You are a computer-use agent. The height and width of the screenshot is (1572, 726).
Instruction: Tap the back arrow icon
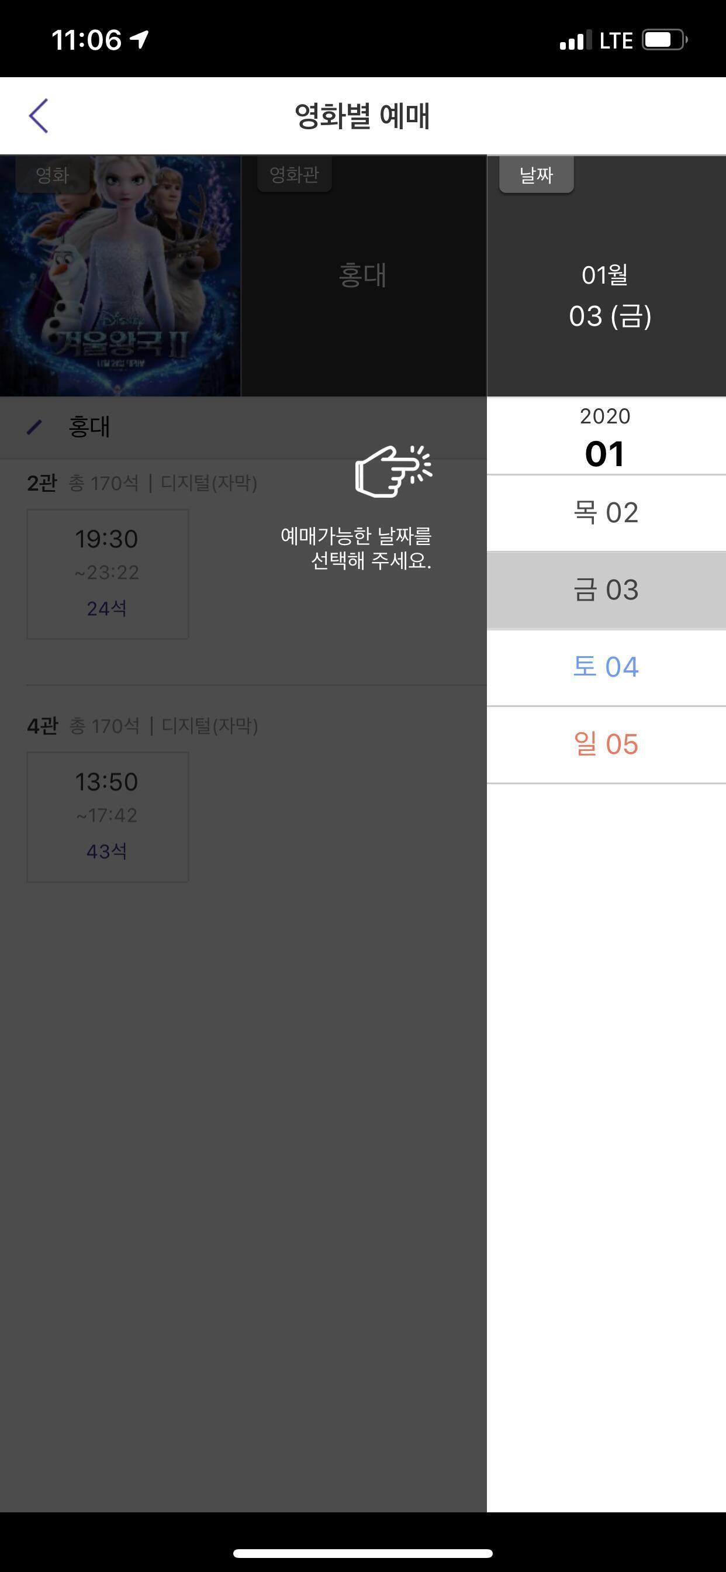(39, 116)
